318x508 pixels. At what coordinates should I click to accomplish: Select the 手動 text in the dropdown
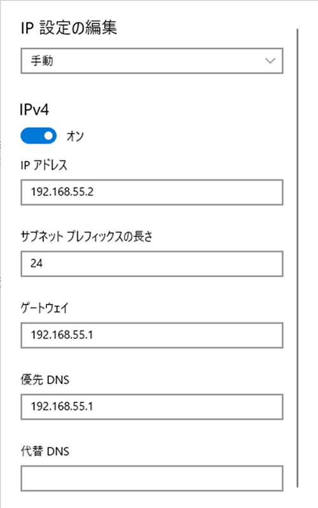[42, 60]
